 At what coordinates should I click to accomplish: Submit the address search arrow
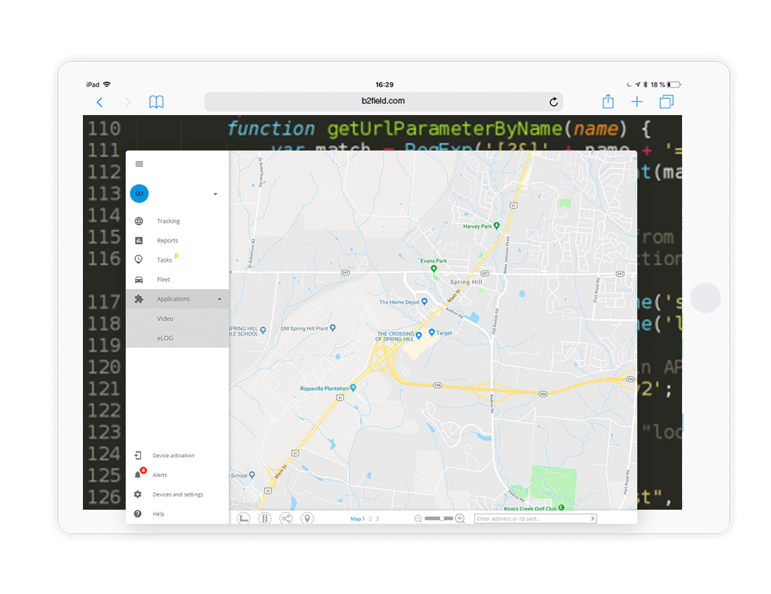tap(592, 518)
